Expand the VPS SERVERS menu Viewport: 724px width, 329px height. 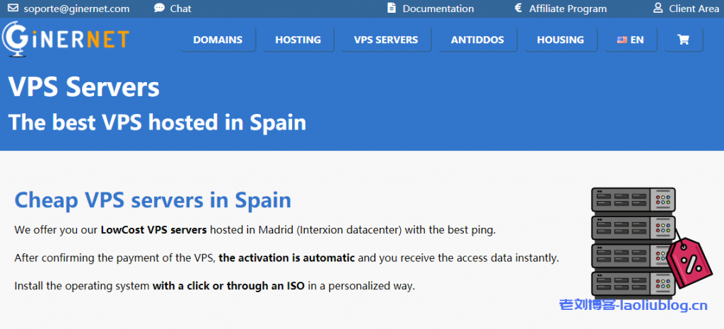click(386, 40)
